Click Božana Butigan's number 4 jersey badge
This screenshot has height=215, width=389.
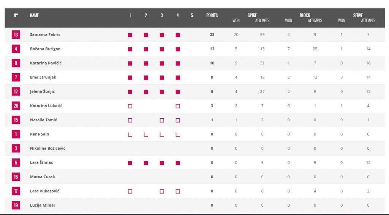[16, 49]
